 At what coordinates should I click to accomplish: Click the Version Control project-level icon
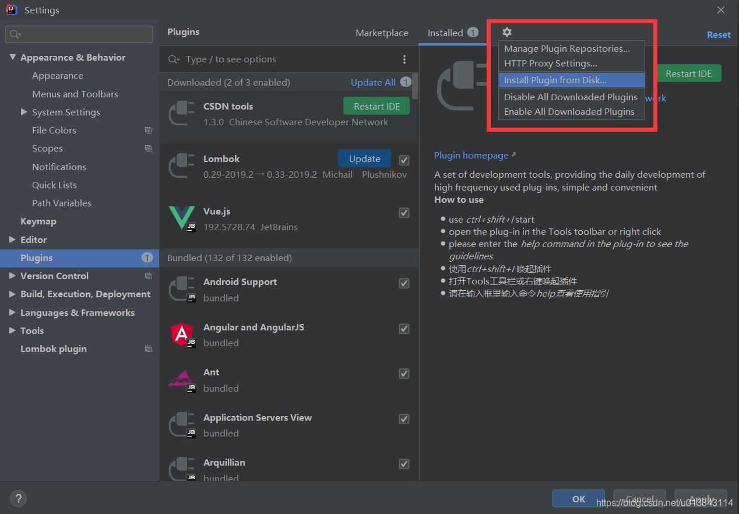pyautogui.click(x=148, y=276)
